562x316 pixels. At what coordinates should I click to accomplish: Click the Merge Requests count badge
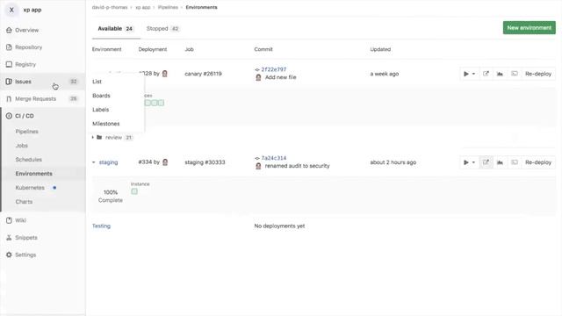pos(74,99)
